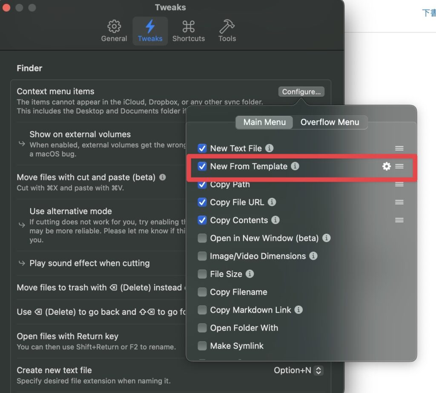Enable the File Size checkbox

[x=202, y=274]
